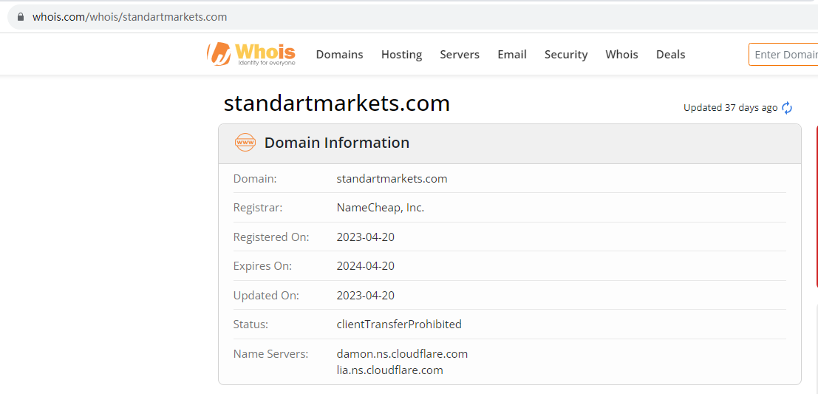
Task: Open the Security menu
Action: (x=566, y=55)
